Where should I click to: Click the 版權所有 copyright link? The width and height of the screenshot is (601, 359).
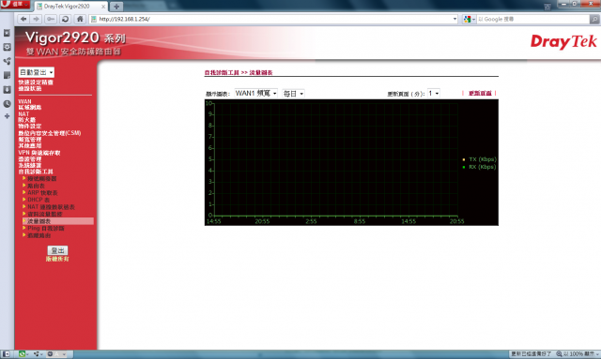(57, 259)
